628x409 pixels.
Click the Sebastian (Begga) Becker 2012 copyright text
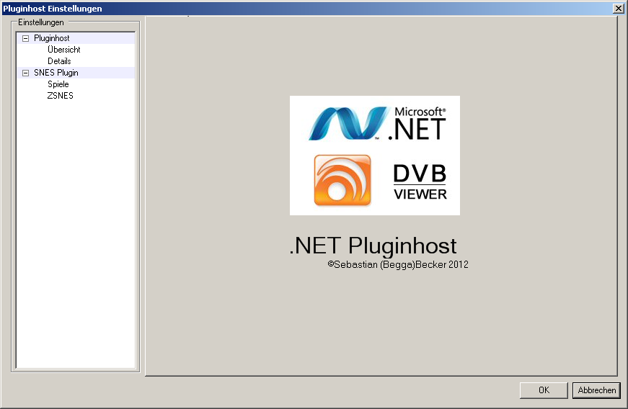398,265
